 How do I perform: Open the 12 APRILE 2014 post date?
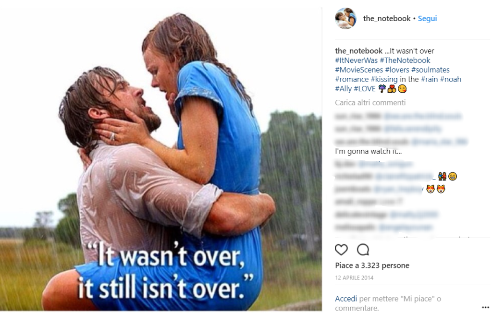click(x=354, y=277)
